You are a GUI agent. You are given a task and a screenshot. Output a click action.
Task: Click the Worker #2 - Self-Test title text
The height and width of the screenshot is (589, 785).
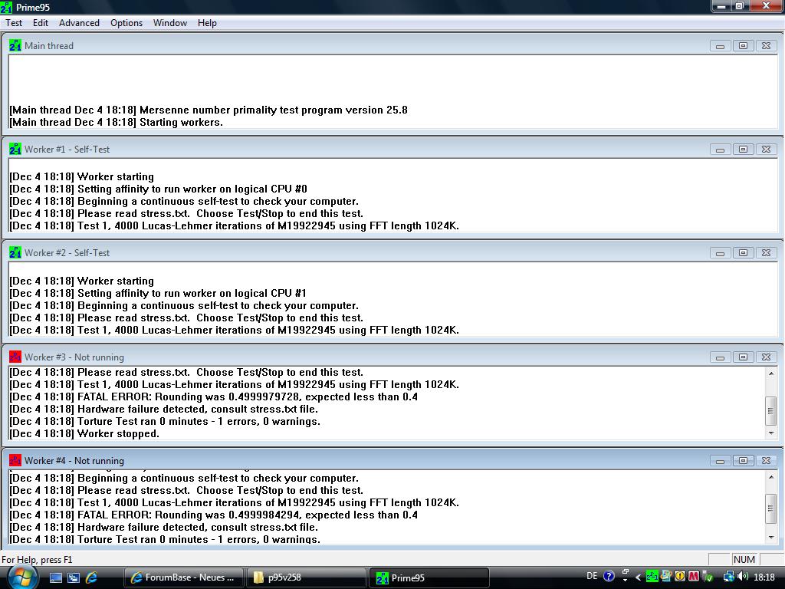pyautogui.click(x=67, y=253)
